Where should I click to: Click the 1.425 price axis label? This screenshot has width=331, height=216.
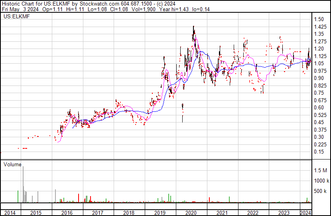[320, 27]
